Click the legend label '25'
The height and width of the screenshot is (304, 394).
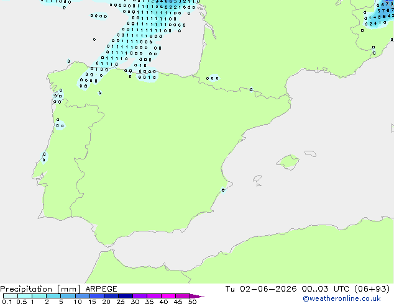[121, 302]
